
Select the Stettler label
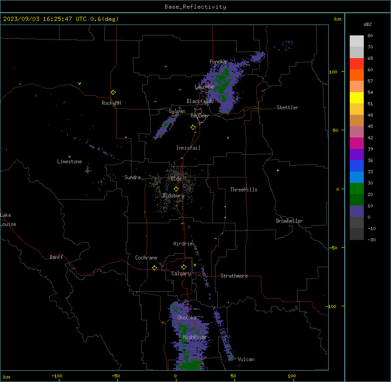tap(288, 108)
